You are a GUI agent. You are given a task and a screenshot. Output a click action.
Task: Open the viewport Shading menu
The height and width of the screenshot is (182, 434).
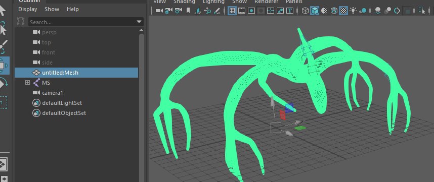(x=184, y=2)
